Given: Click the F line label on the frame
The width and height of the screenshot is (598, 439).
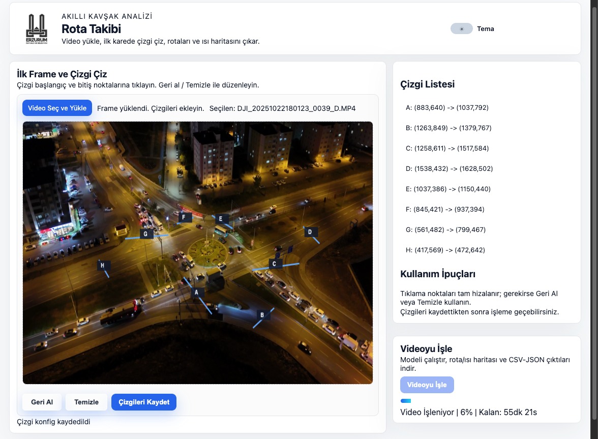Looking at the screenshot, I should tap(184, 217).
